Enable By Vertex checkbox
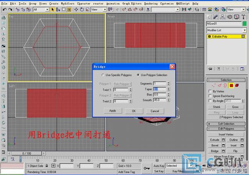 [210, 91]
